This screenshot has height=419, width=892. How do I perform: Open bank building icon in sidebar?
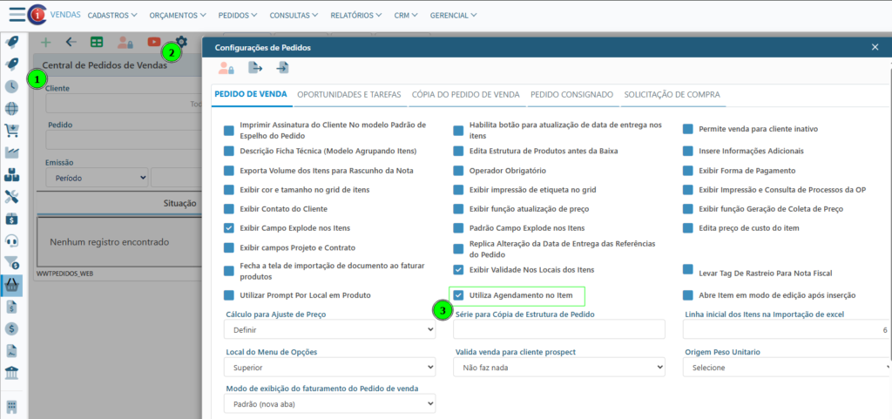coord(11,373)
